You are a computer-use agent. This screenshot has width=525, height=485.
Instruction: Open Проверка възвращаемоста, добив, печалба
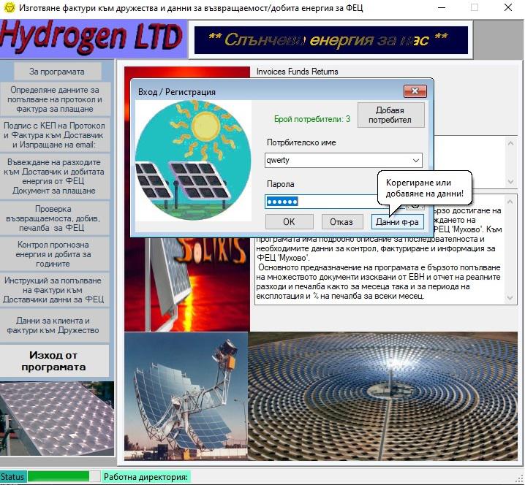(x=56, y=218)
